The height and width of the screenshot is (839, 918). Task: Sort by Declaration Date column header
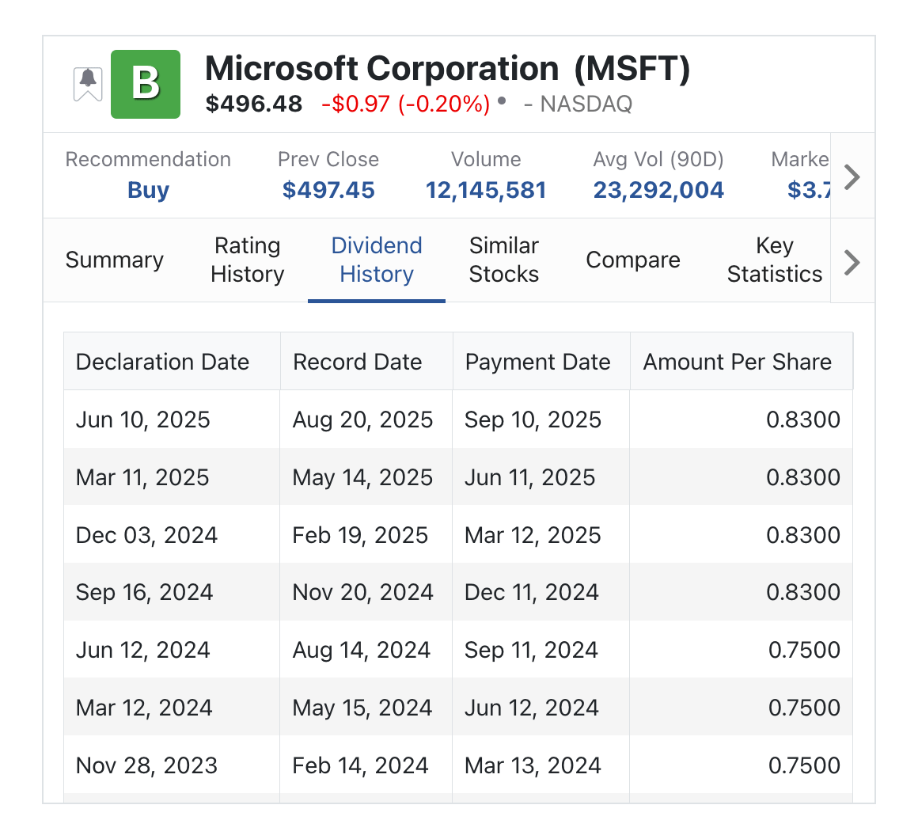[x=163, y=362]
